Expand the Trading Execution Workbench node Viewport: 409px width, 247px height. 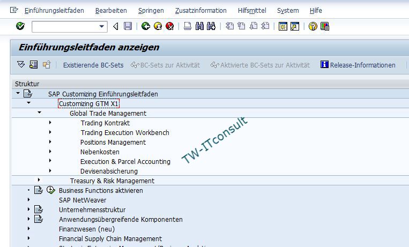coord(50,132)
